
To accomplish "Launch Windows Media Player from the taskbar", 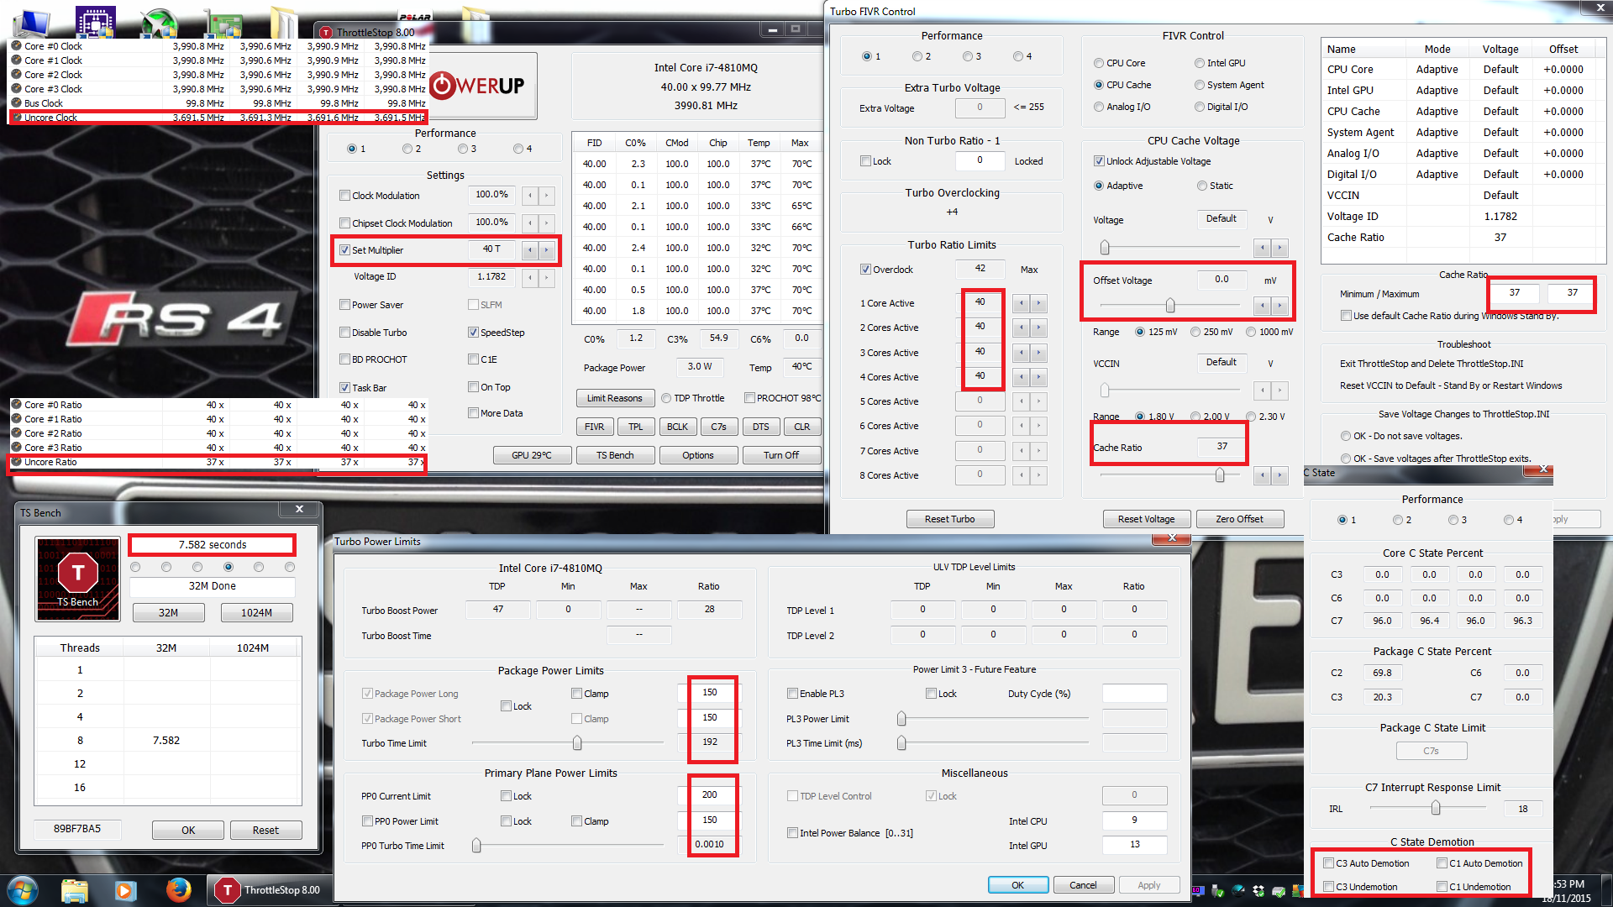I will pos(126,890).
